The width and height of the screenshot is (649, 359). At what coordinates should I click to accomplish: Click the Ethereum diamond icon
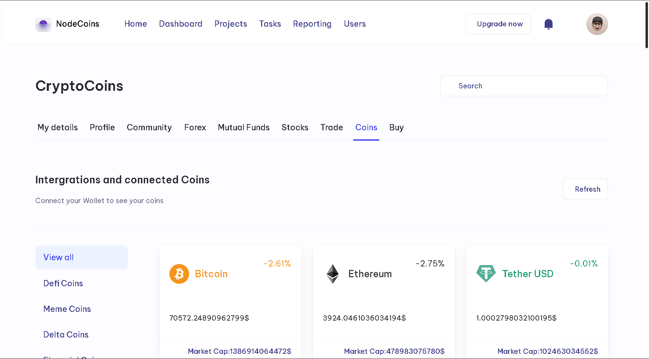click(x=333, y=274)
